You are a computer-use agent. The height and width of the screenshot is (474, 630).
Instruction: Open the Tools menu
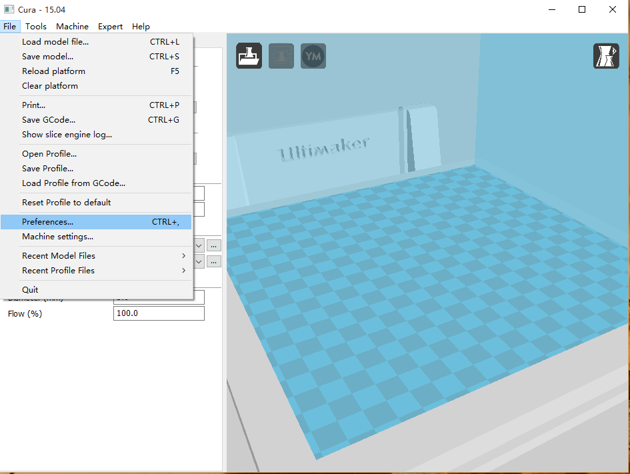click(36, 27)
